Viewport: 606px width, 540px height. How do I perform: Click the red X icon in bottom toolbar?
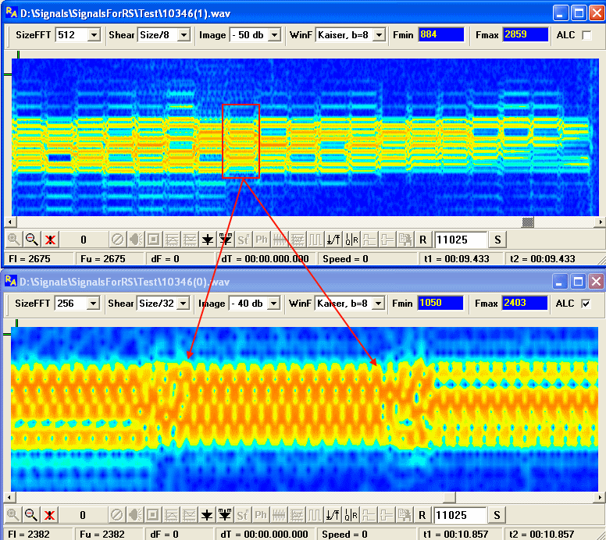50,515
